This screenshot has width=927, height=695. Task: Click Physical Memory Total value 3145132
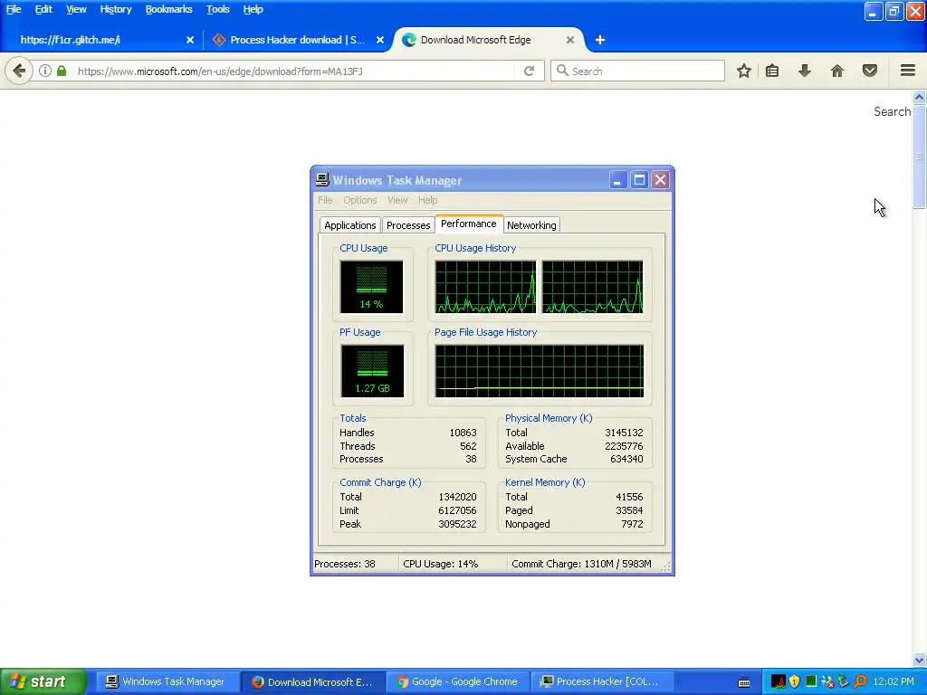tap(624, 433)
